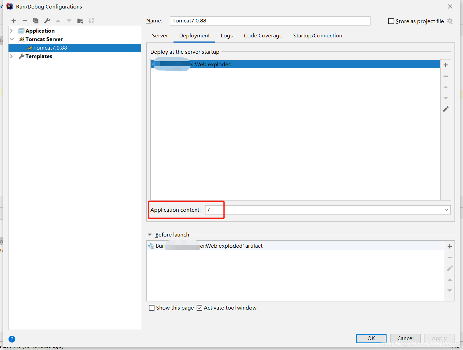Move Before launch task up arrow
Screen dimensions: 463x350
point(450,280)
